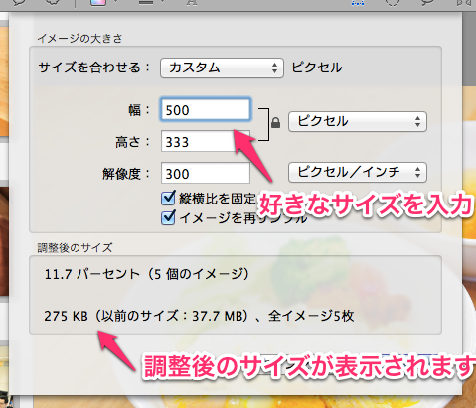Click the '調整後のサイズ' section heading
476x408 pixels.
click(75, 248)
